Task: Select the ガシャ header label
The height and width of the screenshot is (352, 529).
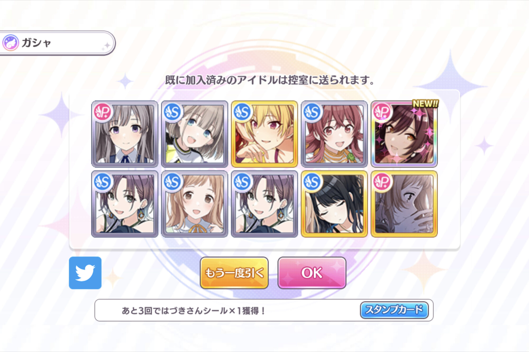Action: tap(36, 43)
